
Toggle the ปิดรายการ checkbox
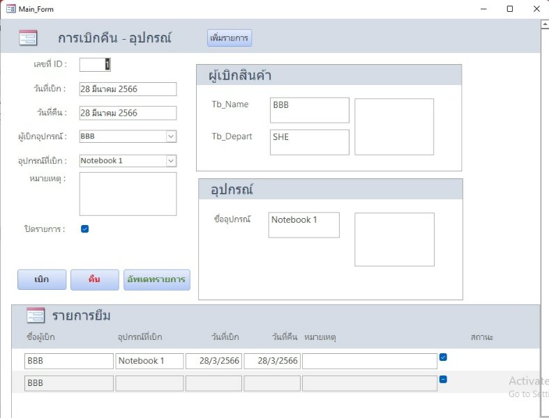(x=85, y=229)
